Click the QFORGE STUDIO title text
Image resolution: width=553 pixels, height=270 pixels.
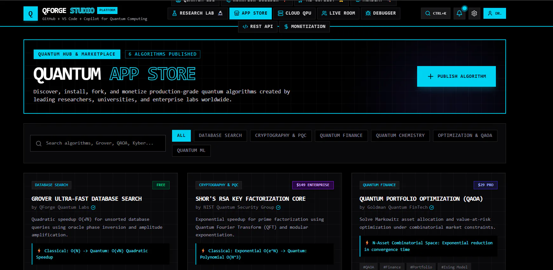[x=68, y=11]
